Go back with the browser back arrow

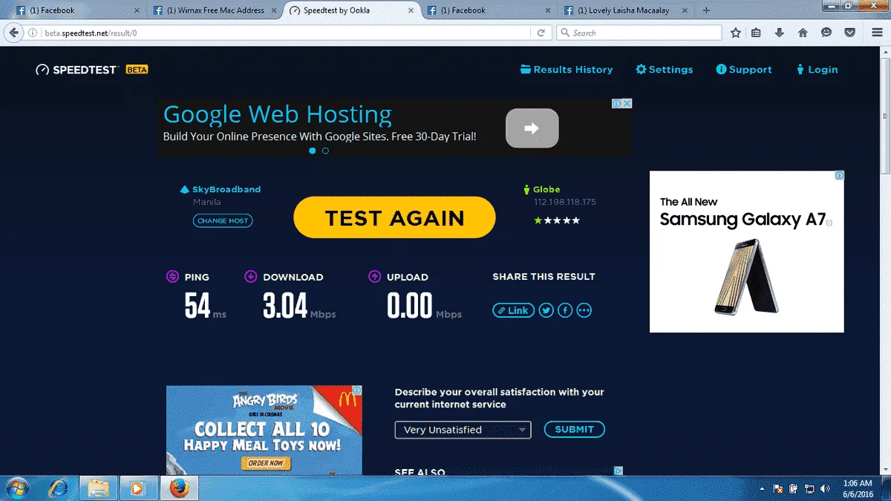(13, 33)
